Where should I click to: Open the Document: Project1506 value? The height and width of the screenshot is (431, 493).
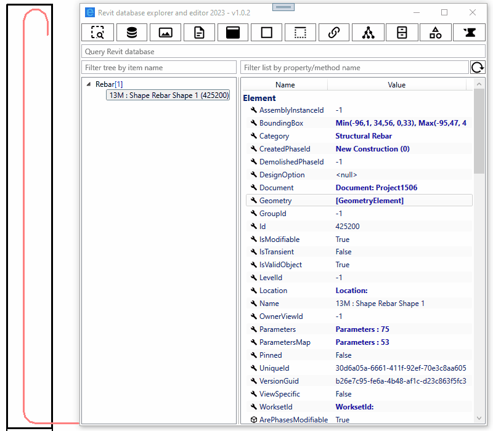(377, 188)
